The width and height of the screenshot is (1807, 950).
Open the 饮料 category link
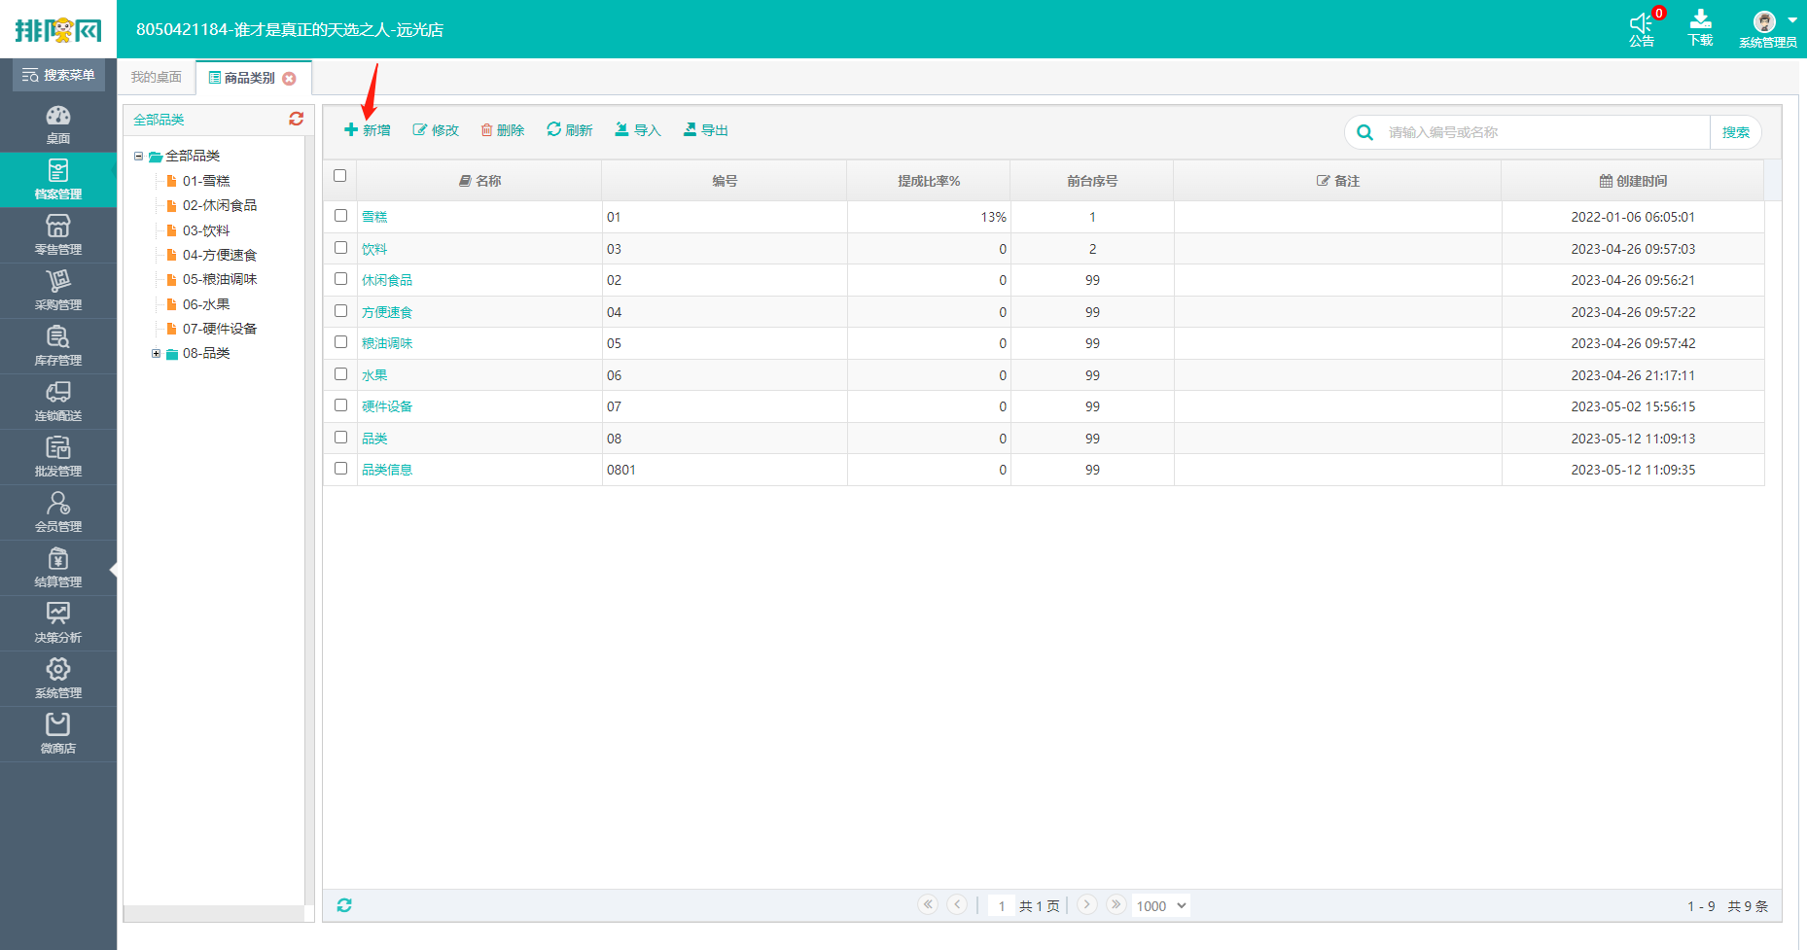tap(374, 249)
